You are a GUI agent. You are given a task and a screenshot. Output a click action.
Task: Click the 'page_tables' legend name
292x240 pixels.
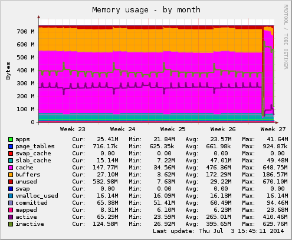(35, 146)
